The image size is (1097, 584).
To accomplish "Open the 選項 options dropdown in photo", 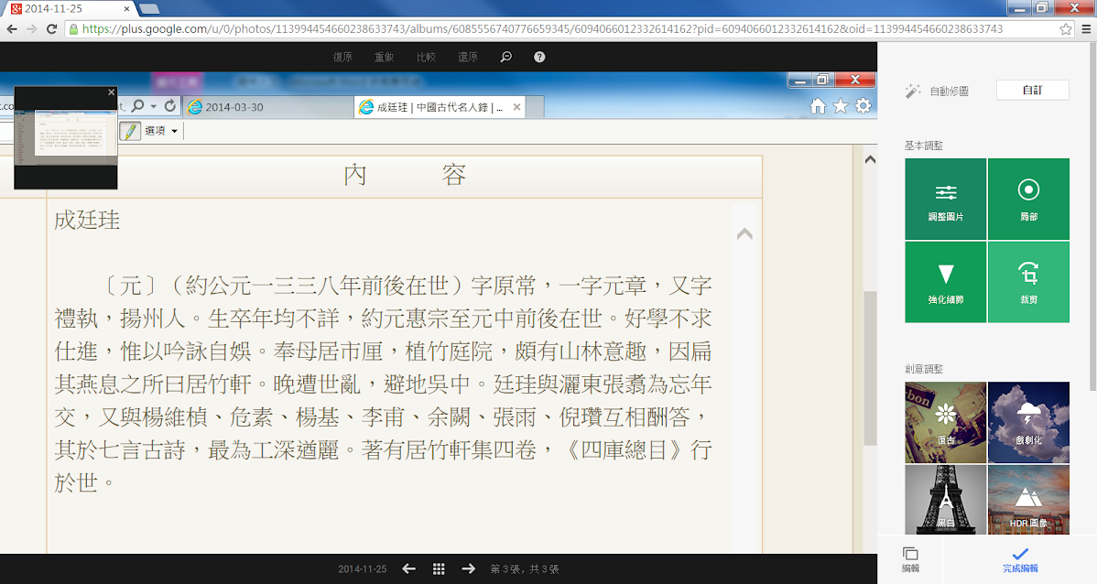I will pos(161,131).
